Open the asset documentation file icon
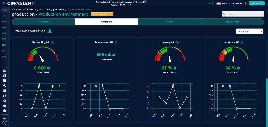This screenshot has height=127, width=268. click(50, 31)
